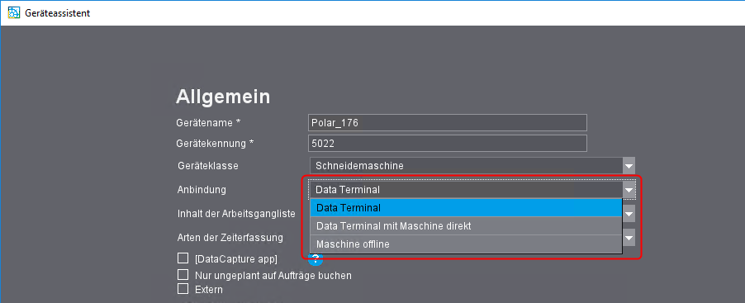The height and width of the screenshot is (303, 745).
Task: Edit the Gerätename field Polar_176
Action: (448, 122)
